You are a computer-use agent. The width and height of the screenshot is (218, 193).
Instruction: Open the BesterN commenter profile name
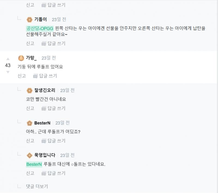click(x=42, y=123)
